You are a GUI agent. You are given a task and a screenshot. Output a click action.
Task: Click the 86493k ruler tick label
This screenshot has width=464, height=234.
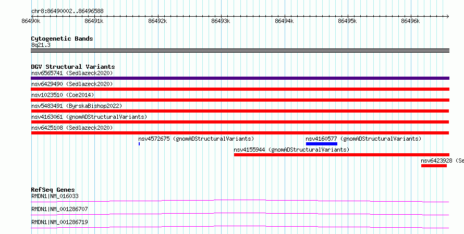[221, 21]
